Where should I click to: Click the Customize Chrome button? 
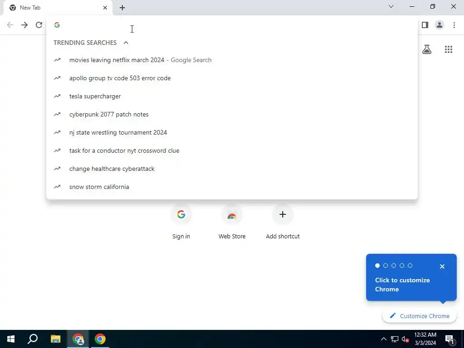pyautogui.click(x=419, y=316)
